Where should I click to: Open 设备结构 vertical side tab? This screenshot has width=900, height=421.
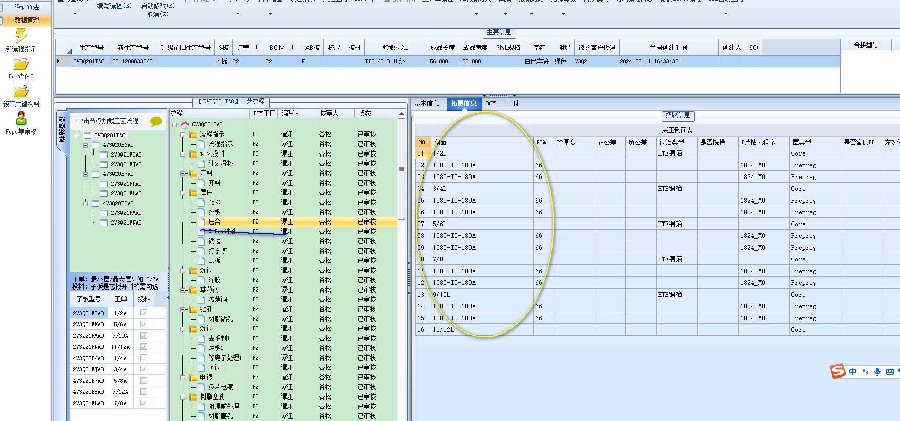click(x=62, y=130)
